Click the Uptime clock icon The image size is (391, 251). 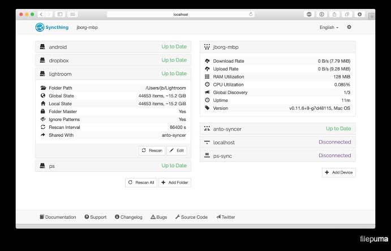pos(207,100)
